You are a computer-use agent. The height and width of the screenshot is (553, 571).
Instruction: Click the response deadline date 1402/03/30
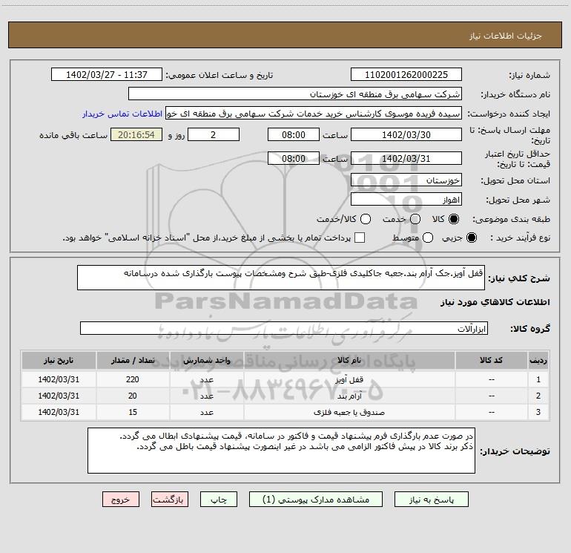406,134
